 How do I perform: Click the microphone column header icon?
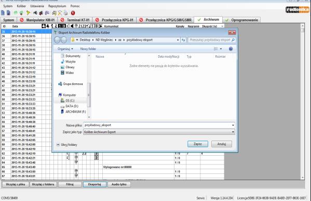tap(76, 26)
